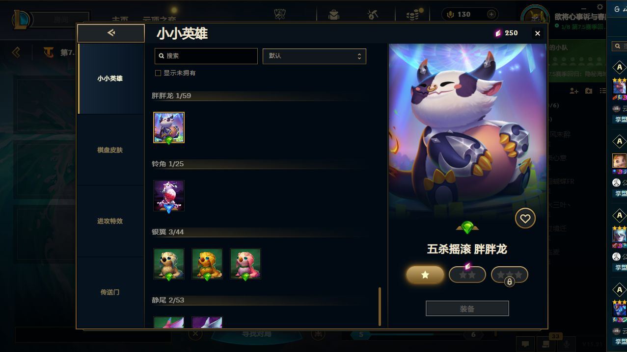Click the plus icon next to 130 currency
627x352 pixels.
pos(491,14)
